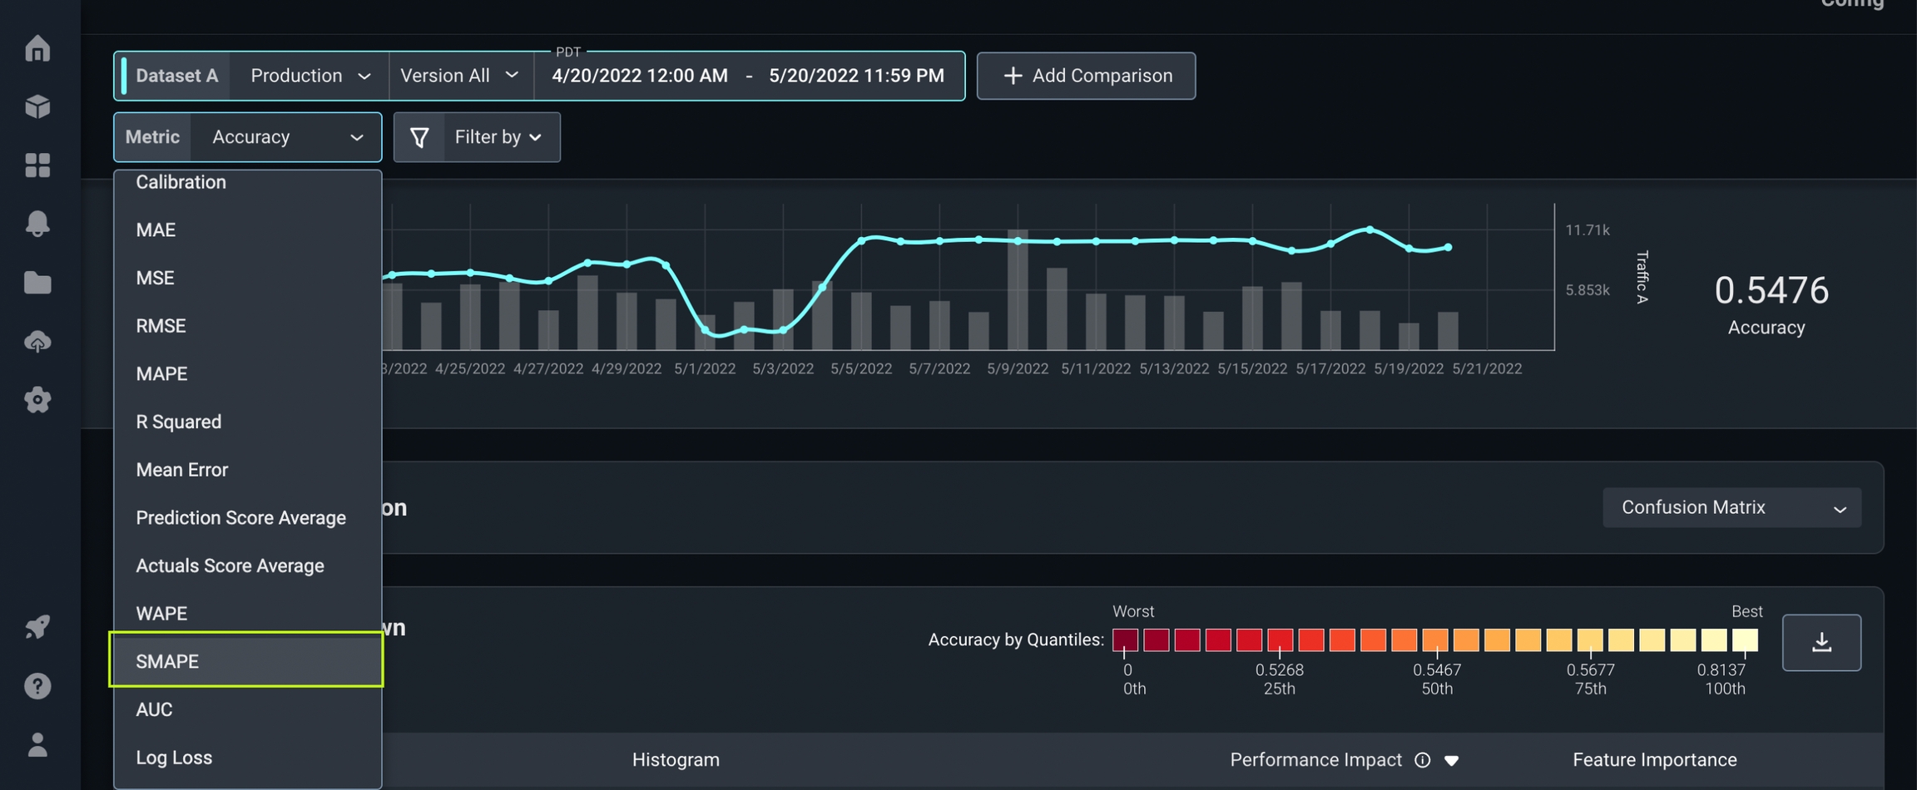1917x790 pixels.
Task: Click the darkest red Worst quantile swatch
Action: point(1125,639)
